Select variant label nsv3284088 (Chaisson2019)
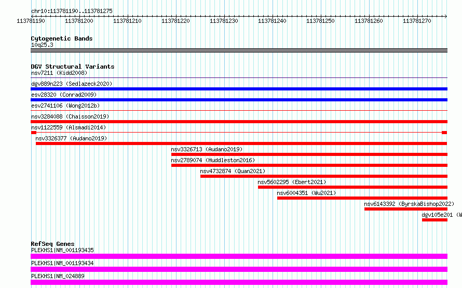The image size is (462, 288). tap(70, 116)
